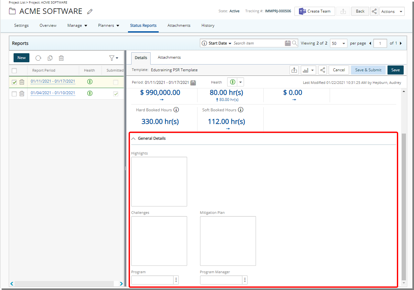The image size is (414, 290).
Task: Click the page number field
Action: (380, 43)
